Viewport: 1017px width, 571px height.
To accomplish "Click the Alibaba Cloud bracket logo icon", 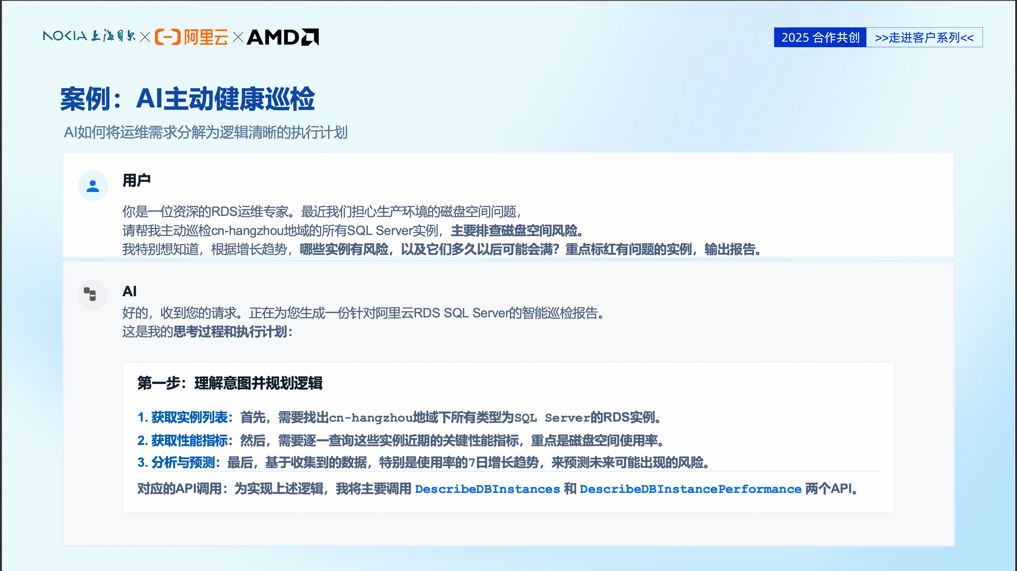I will click(x=167, y=37).
